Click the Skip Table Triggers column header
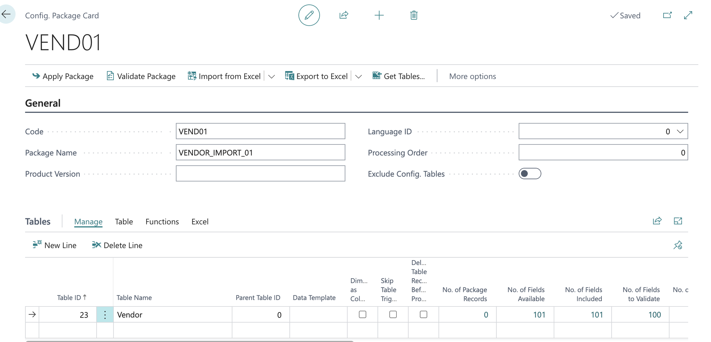This screenshot has width=711, height=342. tap(388, 289)
